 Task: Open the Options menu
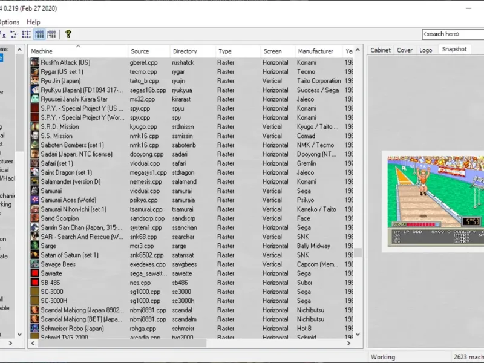point(9,22)
